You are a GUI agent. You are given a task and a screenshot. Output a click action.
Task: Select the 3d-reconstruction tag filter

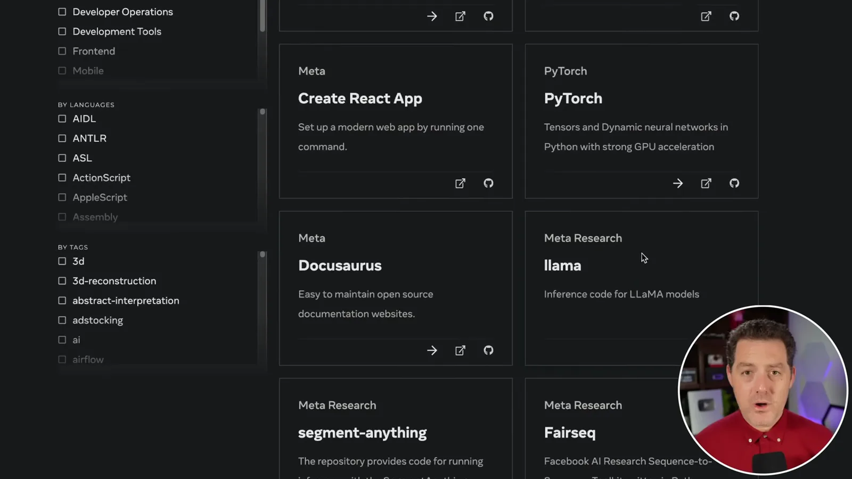click(x=62, y=281)
